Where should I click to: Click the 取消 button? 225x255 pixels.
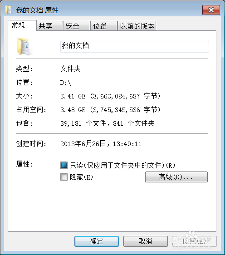pos(146,241)
